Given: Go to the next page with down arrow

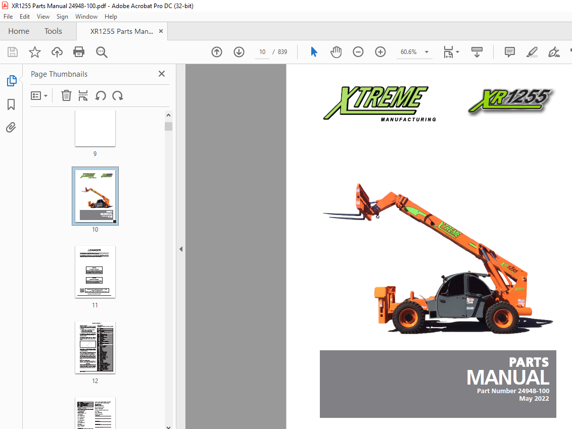Looking at the screenshot, I should click(239, 52).
